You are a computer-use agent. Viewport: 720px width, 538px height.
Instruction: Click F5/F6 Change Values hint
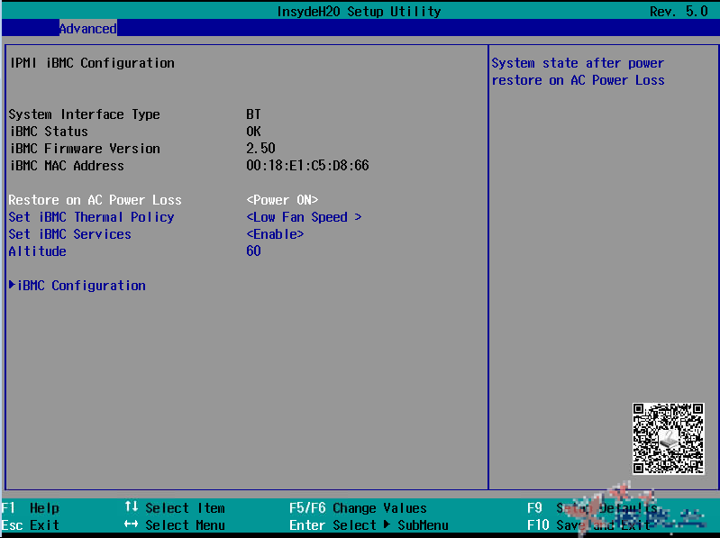[358, 508]
